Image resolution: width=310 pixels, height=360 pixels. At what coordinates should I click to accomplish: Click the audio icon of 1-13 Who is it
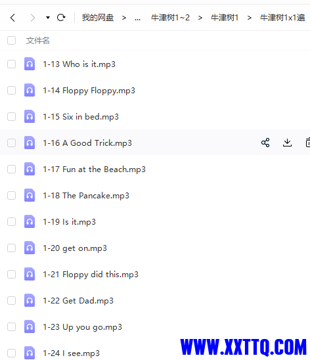[x=30, y=64]
